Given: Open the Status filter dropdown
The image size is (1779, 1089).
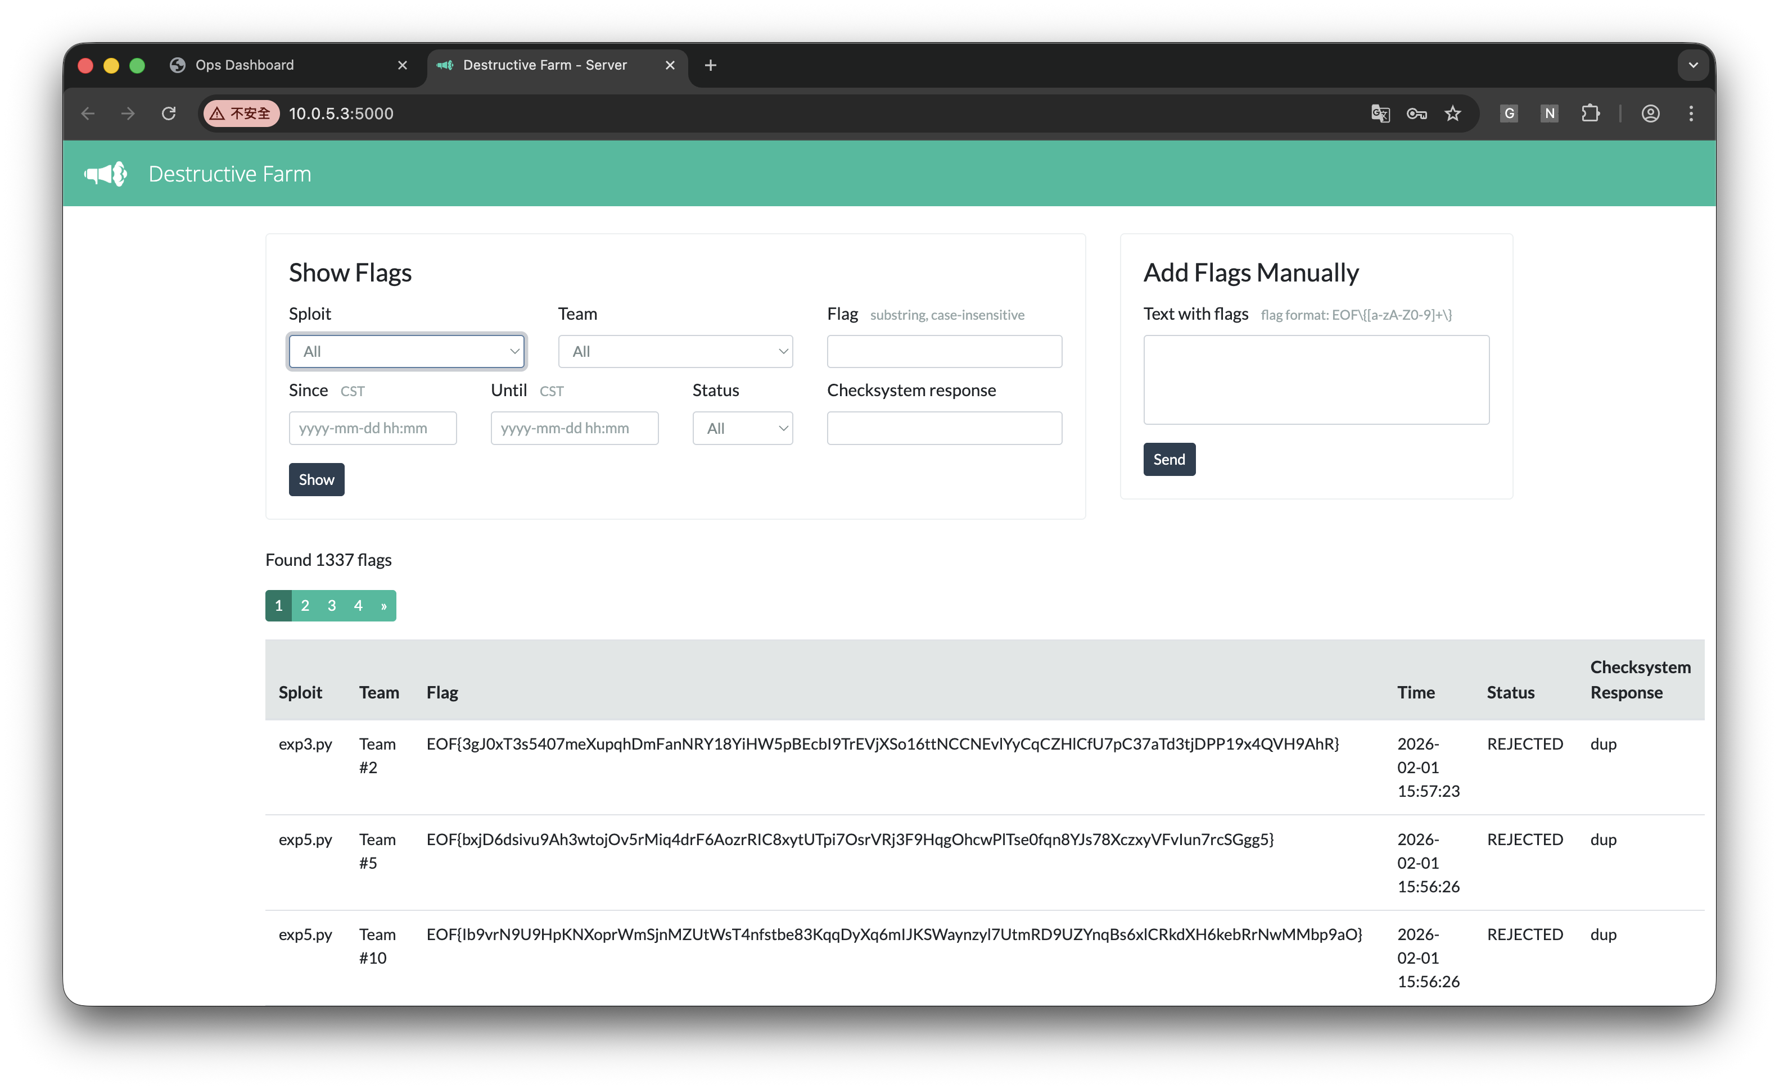Looking at the screenshot, I should [742, 428].
